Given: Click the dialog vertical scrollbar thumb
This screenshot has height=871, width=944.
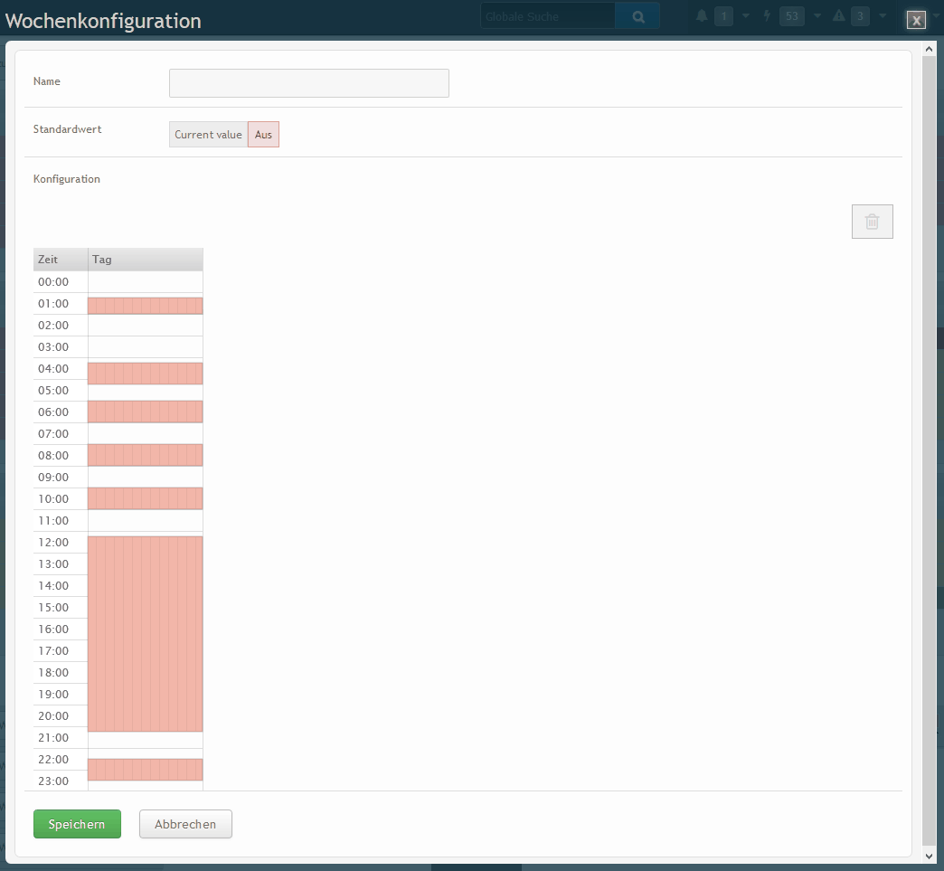Looking at the screenshot, I should (929, 451).
